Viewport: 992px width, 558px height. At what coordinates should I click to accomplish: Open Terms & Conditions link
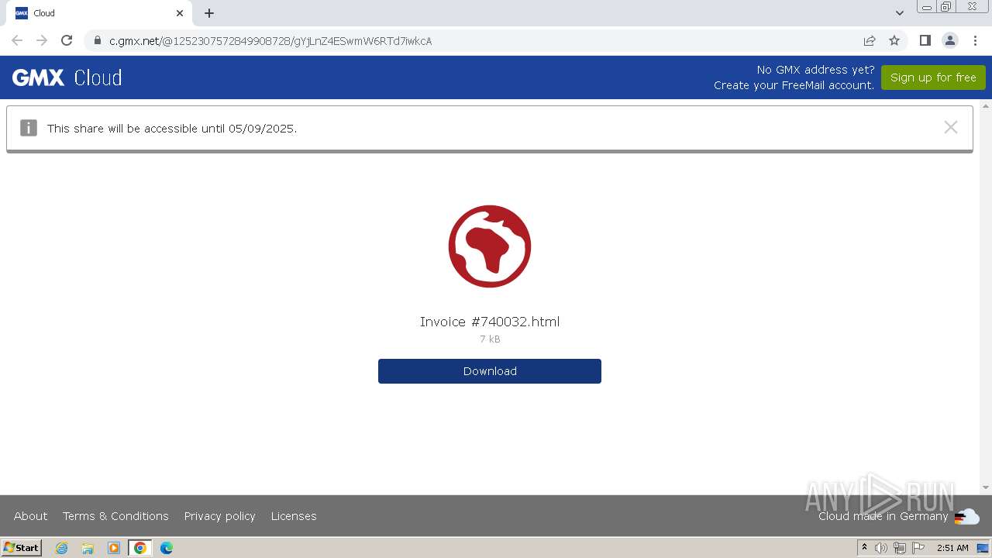click(115, 516)
